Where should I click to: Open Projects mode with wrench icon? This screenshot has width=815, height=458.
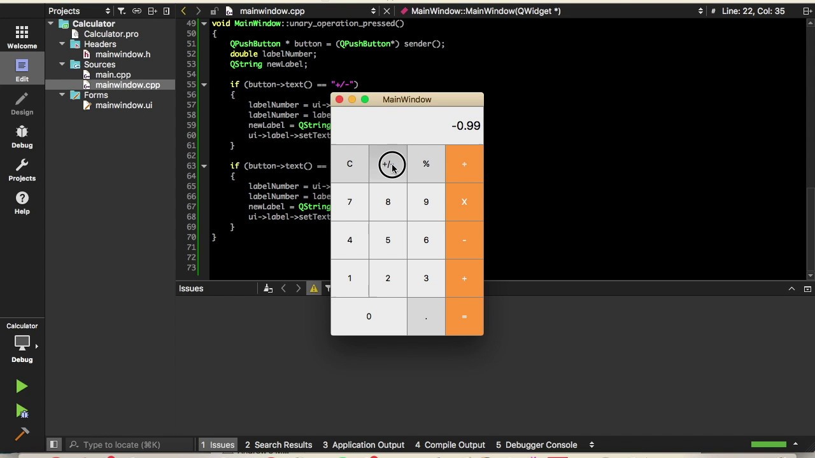[22, 170]
